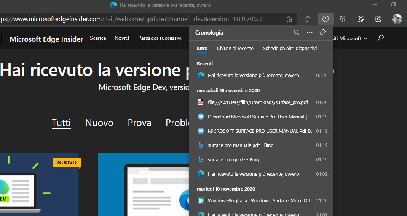Open file surface_pro.pdf history entry
Screen dimensions: 407x216
pos(261,102)
